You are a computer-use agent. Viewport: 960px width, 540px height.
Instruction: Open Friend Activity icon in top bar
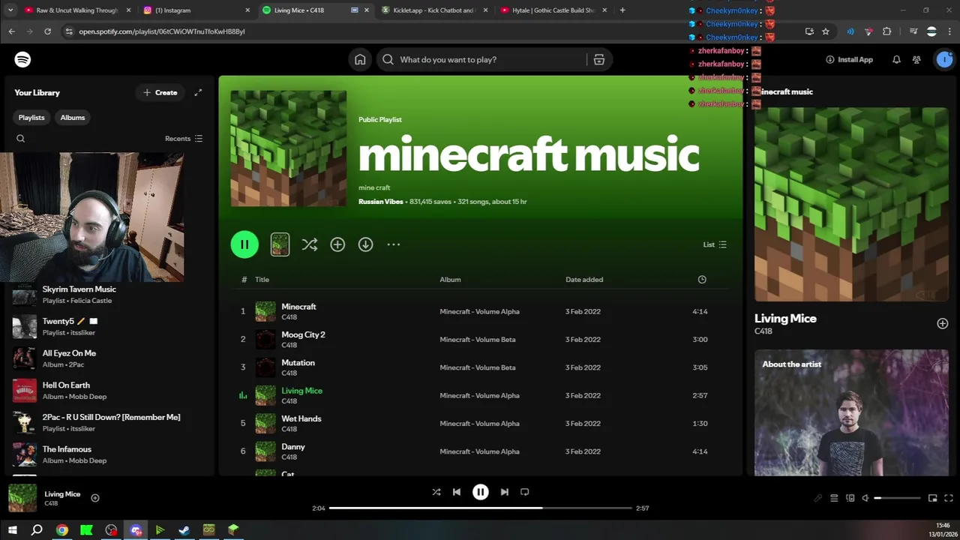916,59
